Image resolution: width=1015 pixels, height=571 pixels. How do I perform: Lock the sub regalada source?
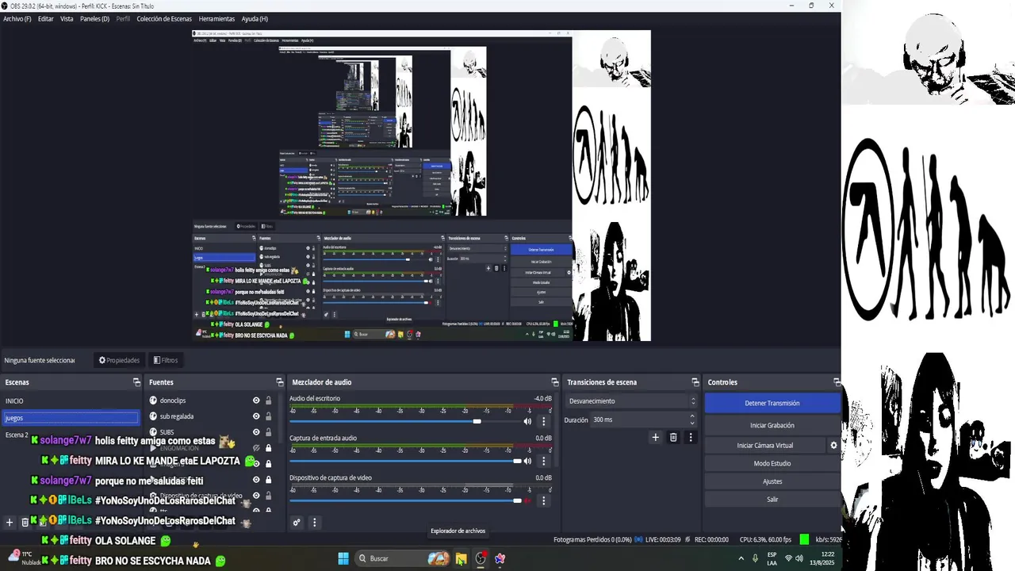point(269,416)
